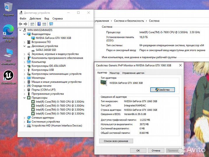Click the 8160 МБ shared system memory value
Image resolution: width=209 pixels, height=157 pixels.
(144, 133)
